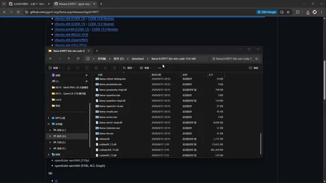Image resolution: width=326 pixels, height=183 pixels.
Task: Go back in the browser
Action: click(x=5, y=12)
